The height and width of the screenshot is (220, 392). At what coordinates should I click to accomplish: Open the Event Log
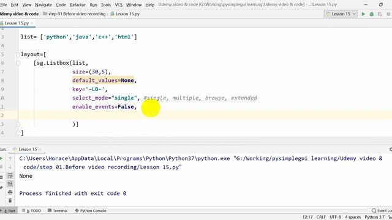[382, 210]
